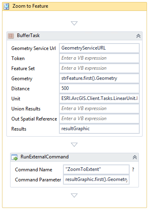
Task: Click the Geometry Service Url label
Action: pyautogui.click(x=34, y=48)
